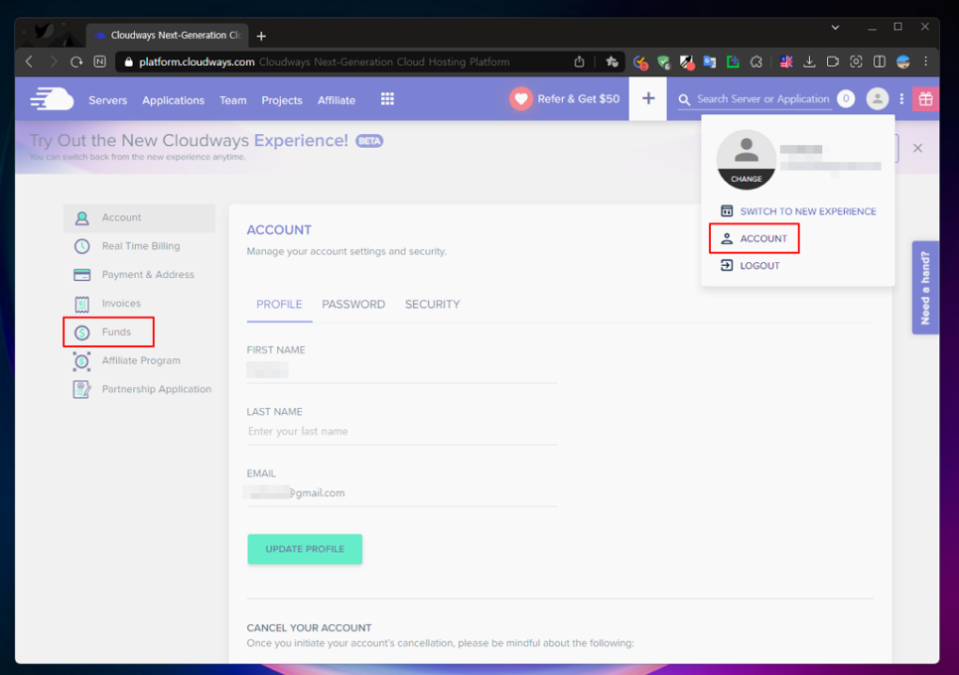Open the Applications menu
This screenshot has width=959, height=675.
173,100
